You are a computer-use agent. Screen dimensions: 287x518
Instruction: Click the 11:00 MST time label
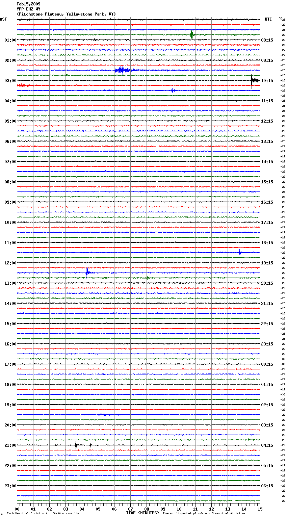coord(10,243)
